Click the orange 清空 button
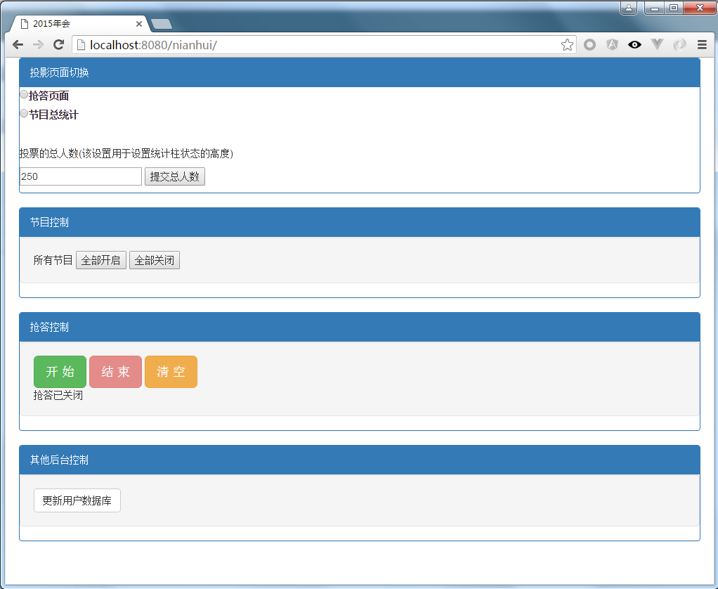 (x=171, y=371)
